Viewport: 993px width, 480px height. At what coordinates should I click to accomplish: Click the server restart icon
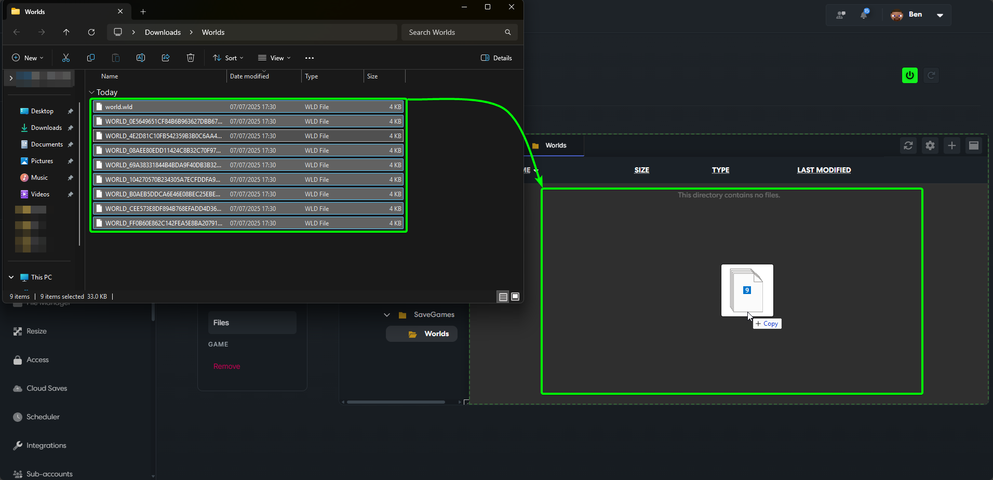point(932,75)
